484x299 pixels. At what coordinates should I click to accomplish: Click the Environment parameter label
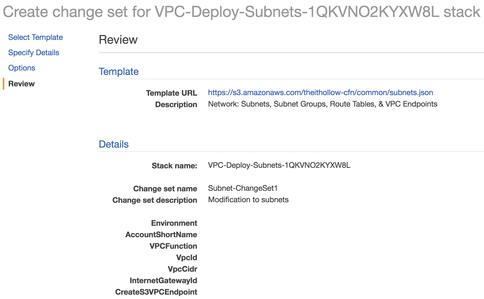click(x=174, y=223)
